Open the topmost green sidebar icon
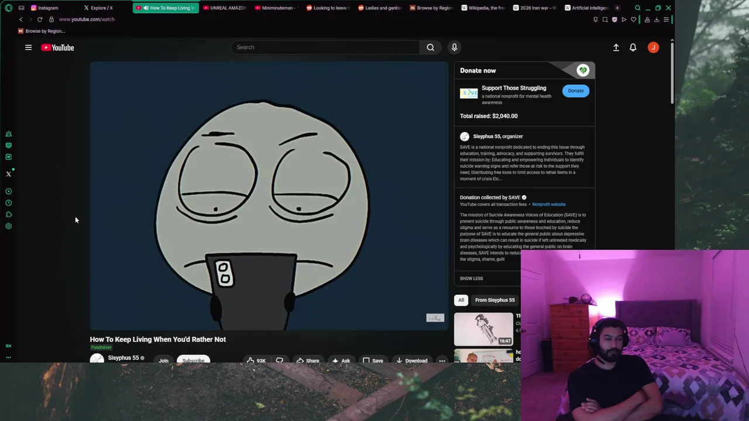The image size is (749, 421). point(8,134)
